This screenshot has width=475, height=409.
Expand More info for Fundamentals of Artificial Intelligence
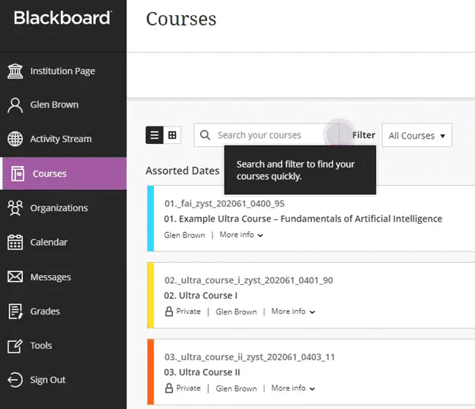(x=241, y=235)
